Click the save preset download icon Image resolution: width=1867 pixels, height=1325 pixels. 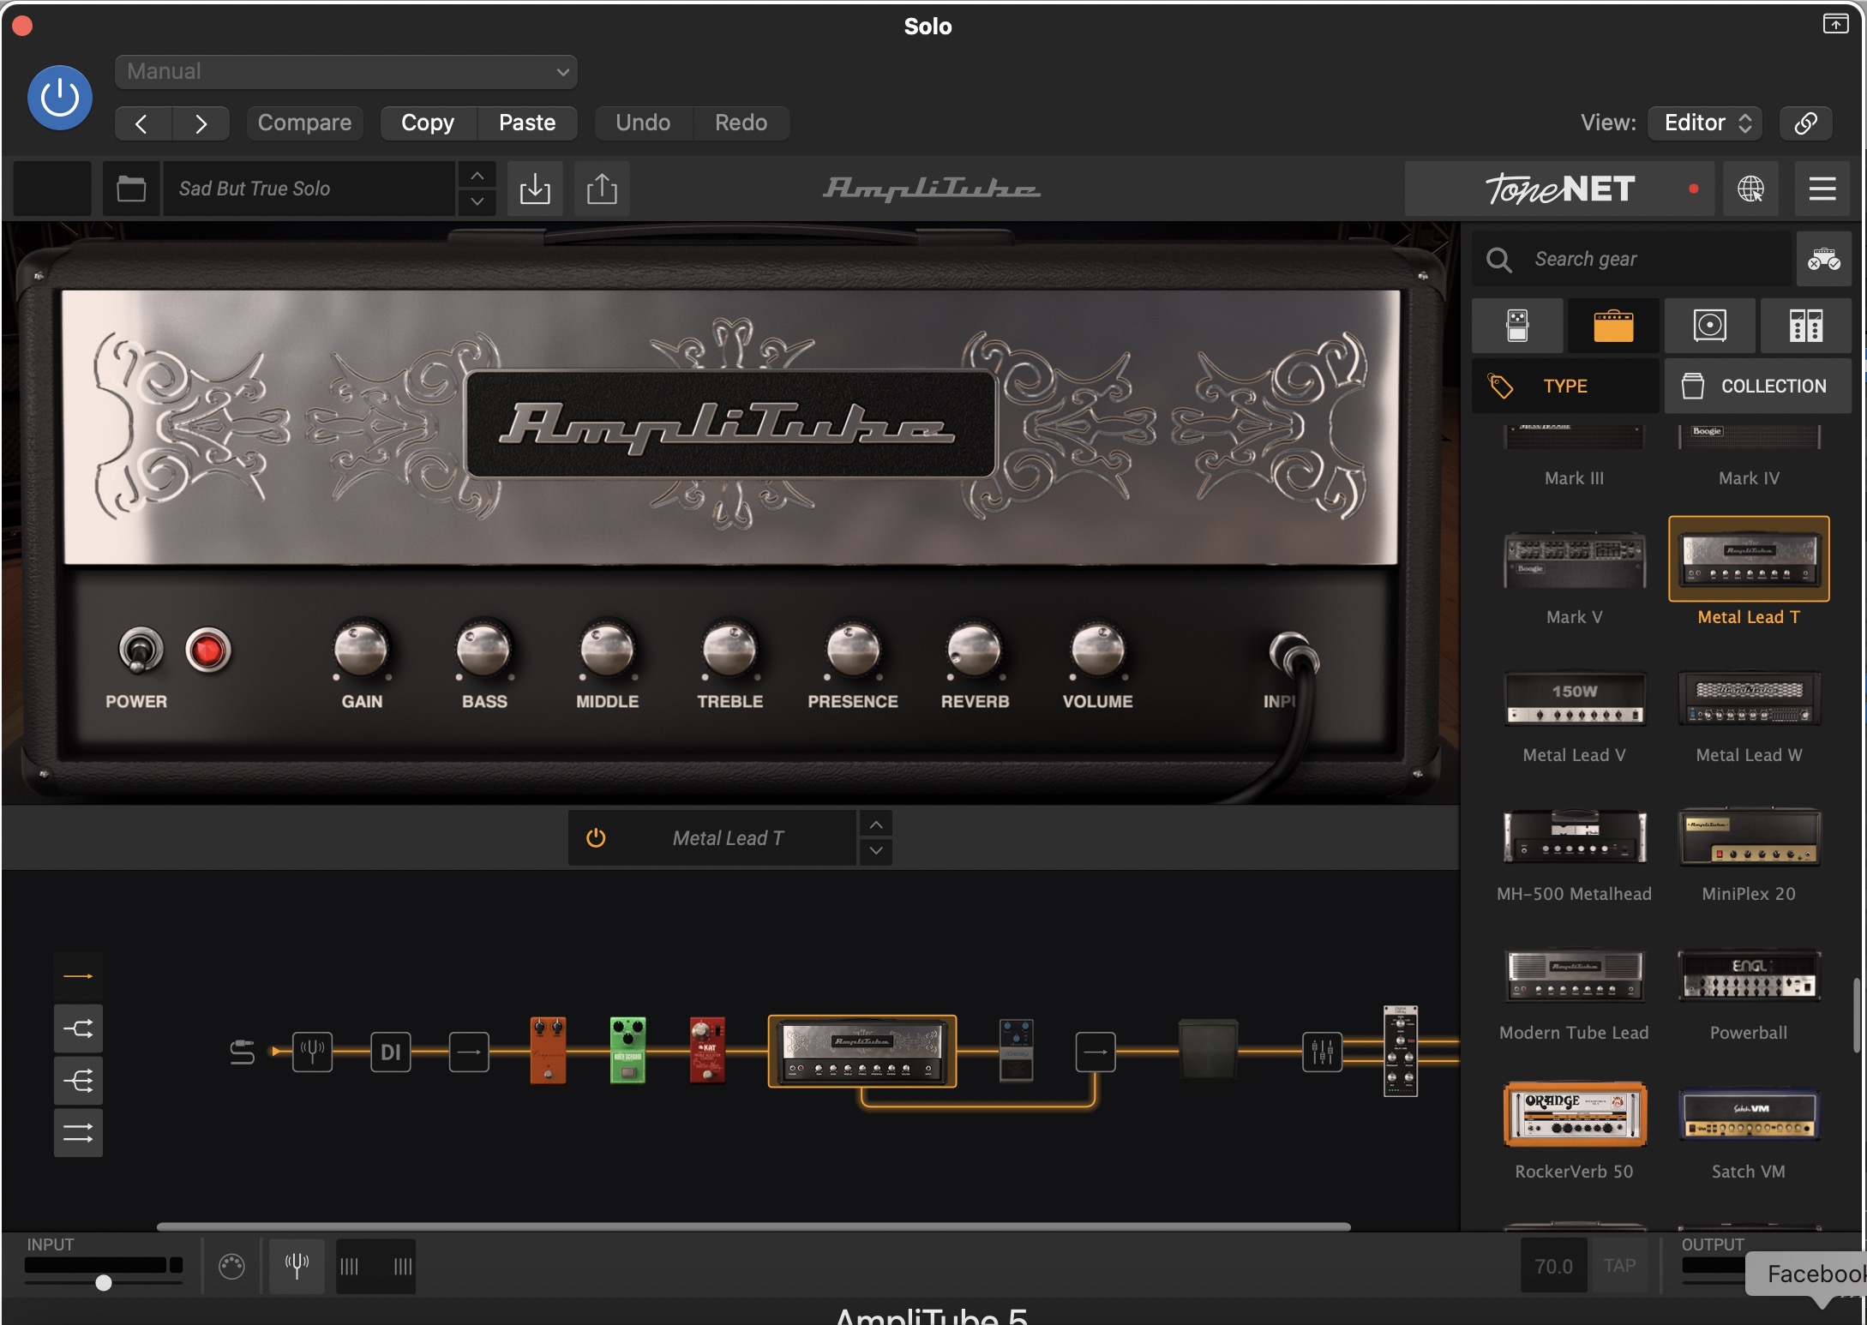[x=535, y=189]
